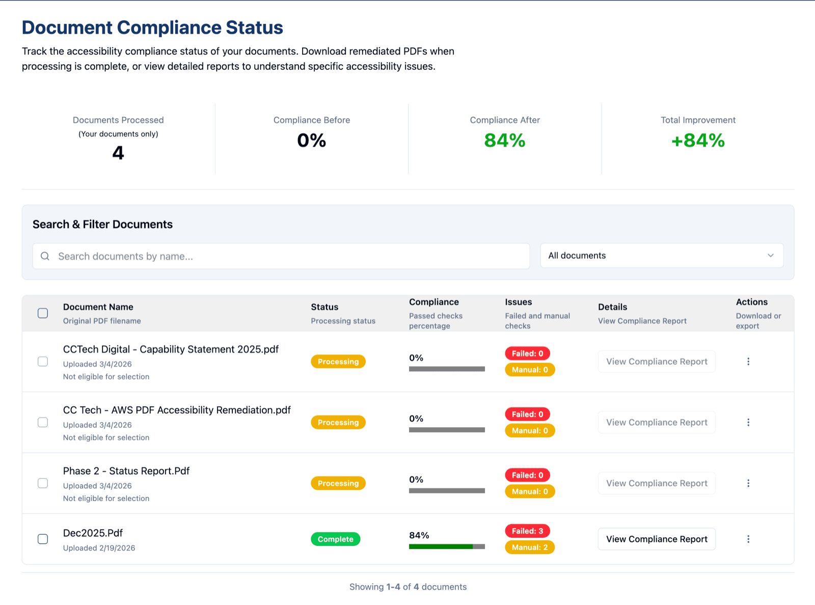Open the All documents filter dropdown
Screen dimensions: 815x605
[661, 255]
